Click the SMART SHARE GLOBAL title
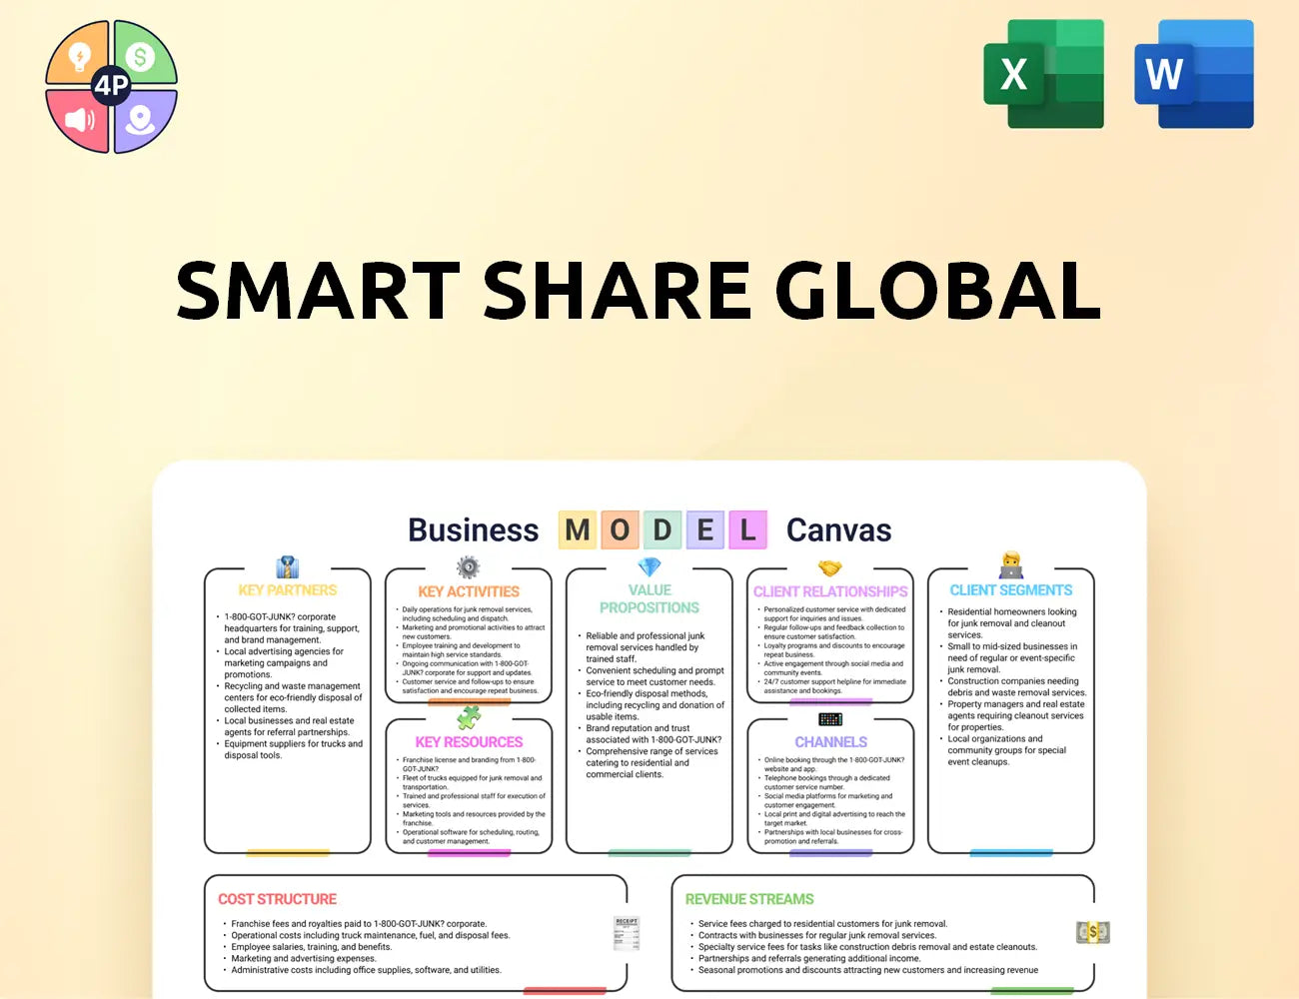Screen dimensions: 1299x999 point(639,290)
